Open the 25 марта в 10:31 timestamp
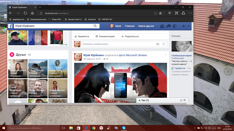 coord(92,59)
